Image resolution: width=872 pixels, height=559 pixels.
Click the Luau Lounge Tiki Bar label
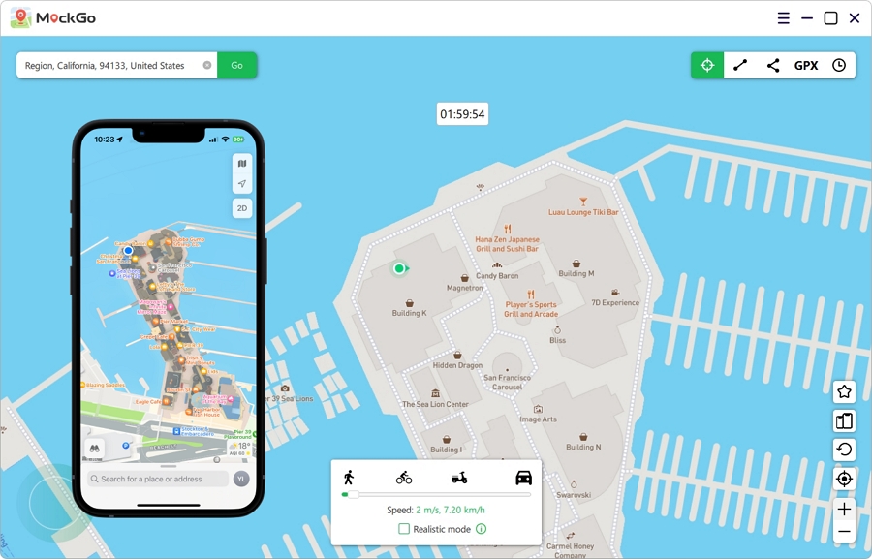(583, 212)
